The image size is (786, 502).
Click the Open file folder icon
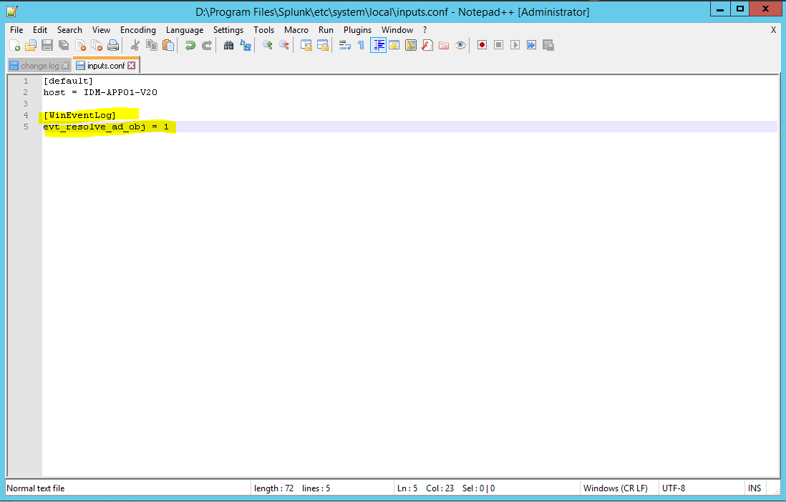31,46
